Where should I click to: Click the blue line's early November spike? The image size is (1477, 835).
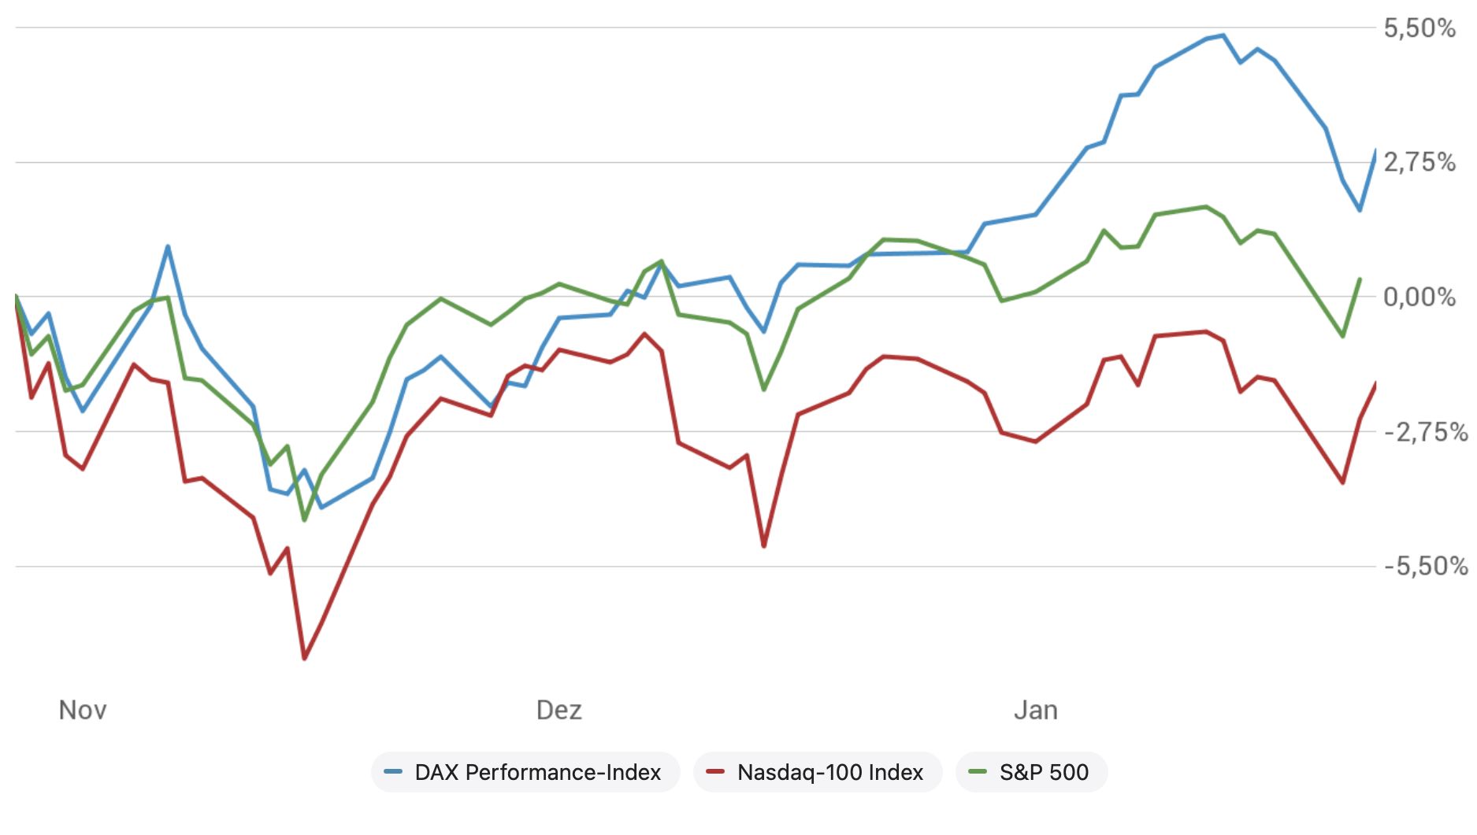tap(168, 246)
